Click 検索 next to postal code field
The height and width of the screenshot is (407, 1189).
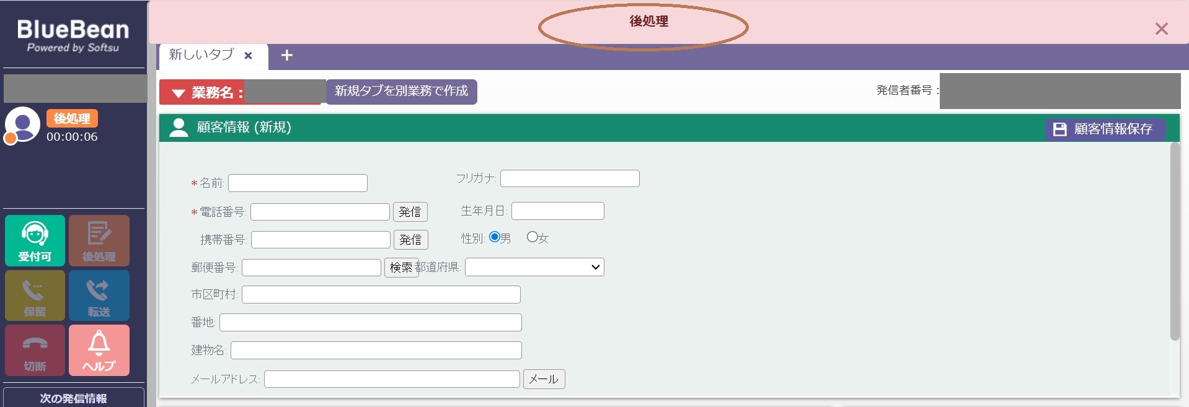[401, 267]
